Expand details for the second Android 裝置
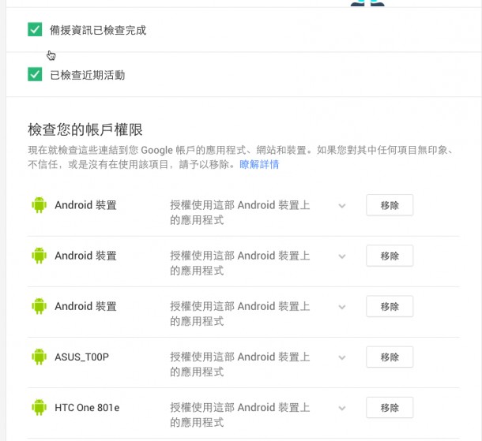 342,256
